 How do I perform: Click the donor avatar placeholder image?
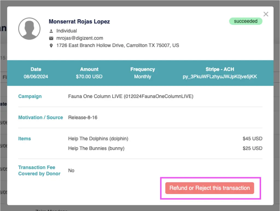(x=29, y=28)
